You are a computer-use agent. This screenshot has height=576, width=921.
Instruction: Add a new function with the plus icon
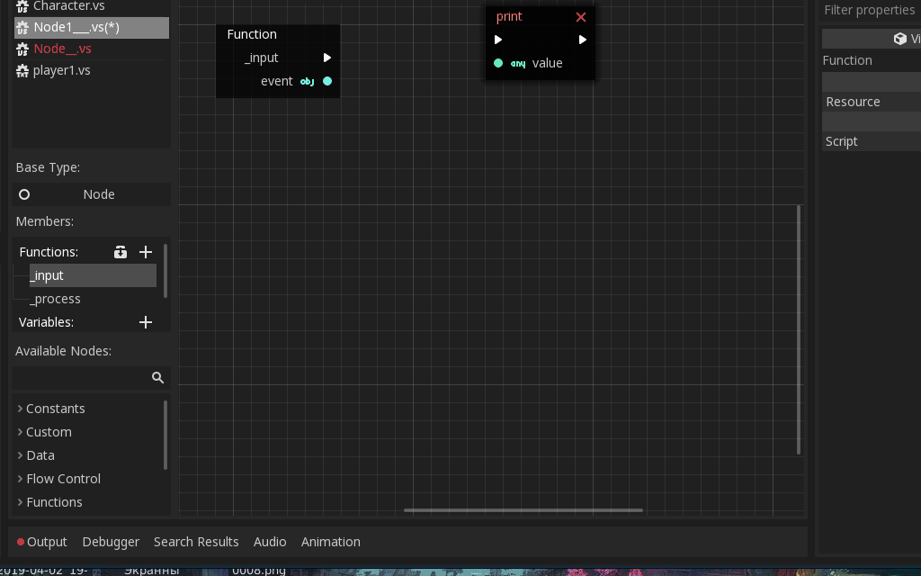[x=145, y=252]
